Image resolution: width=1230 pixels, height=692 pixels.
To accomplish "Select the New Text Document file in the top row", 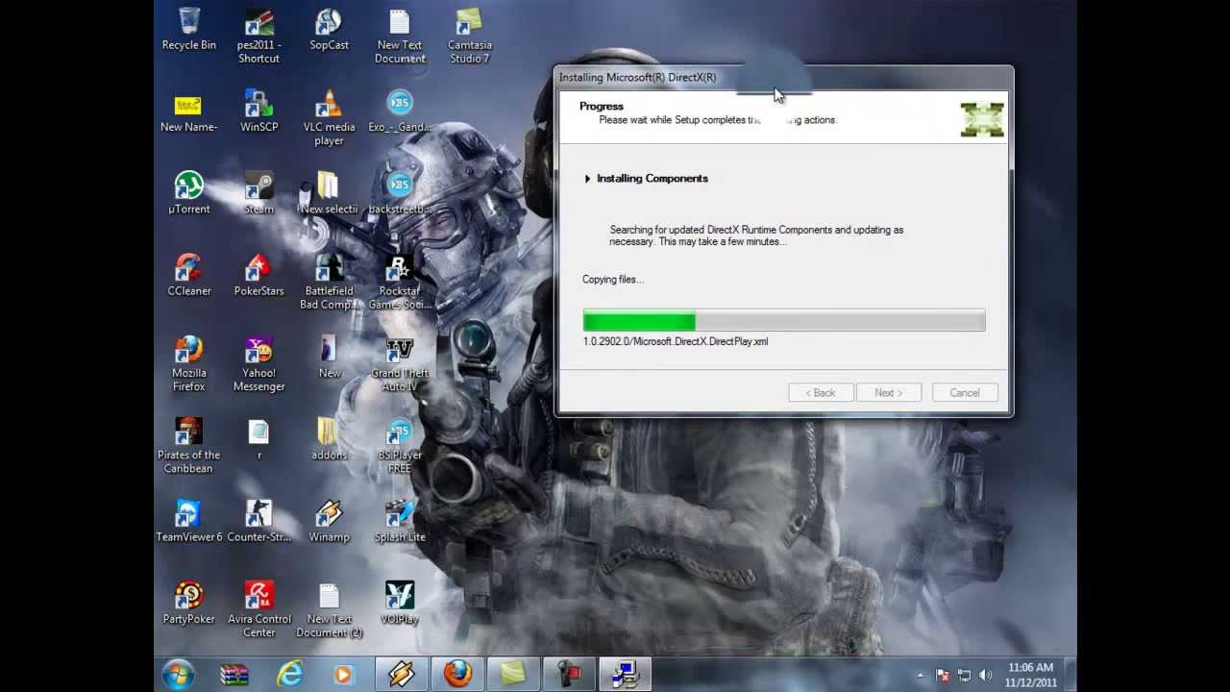I will 399,37.
